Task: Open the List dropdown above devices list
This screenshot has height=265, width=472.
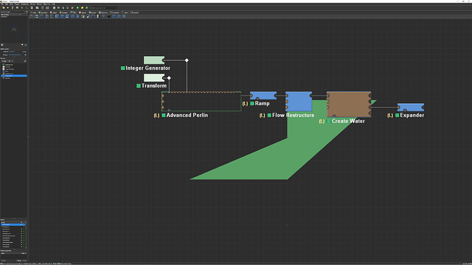Action: [4, 61]
